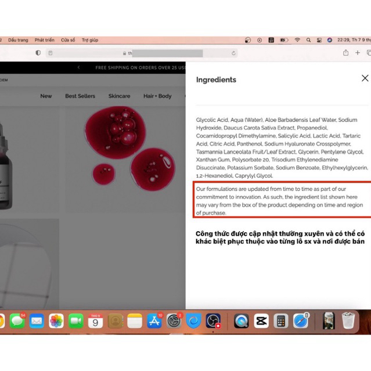371x371 pixels.
Task: Open Messages from the Dock
Action: point(17,320)
